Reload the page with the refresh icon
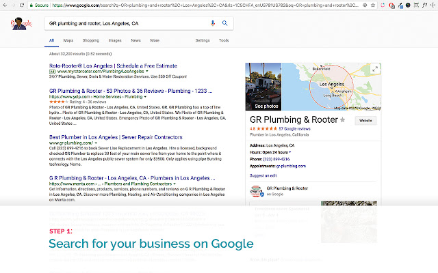This screenshot has height=273, width=438. (22, 5)
